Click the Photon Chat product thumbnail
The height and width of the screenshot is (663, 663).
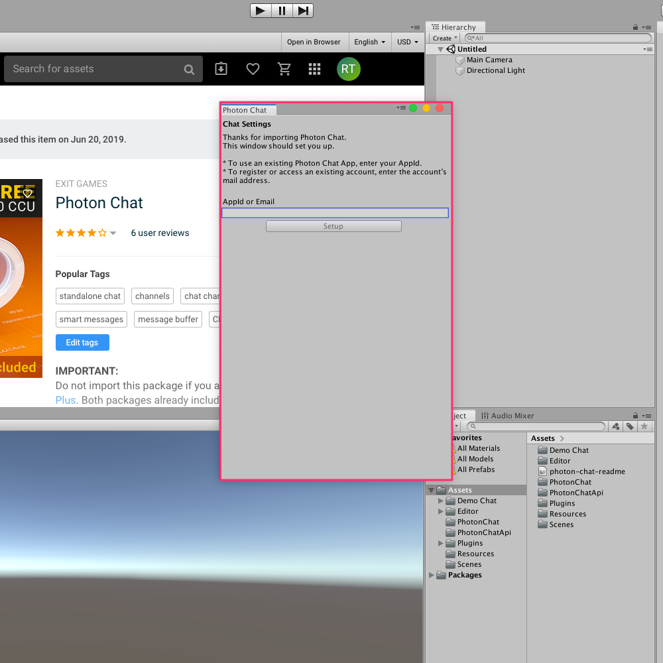coord(21,278)
